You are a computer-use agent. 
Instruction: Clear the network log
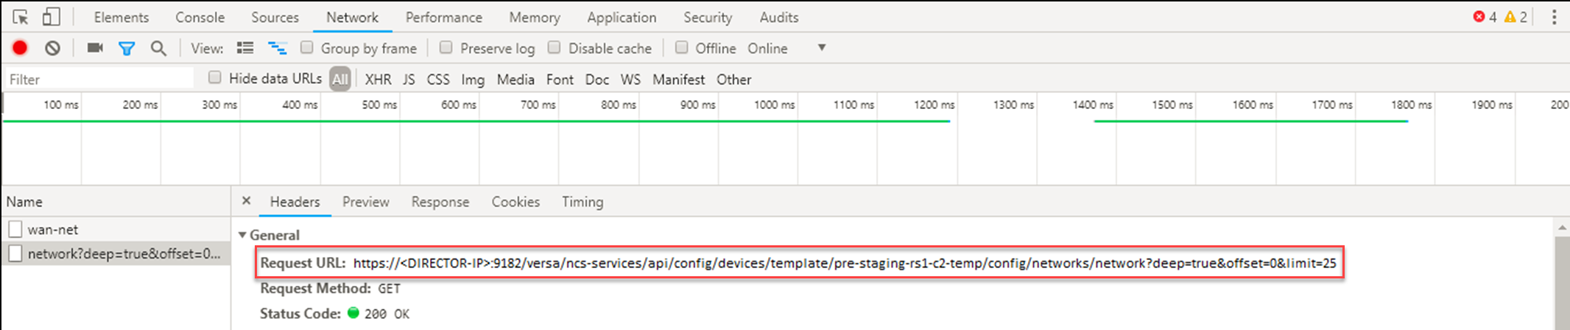(x=52, y=48)
